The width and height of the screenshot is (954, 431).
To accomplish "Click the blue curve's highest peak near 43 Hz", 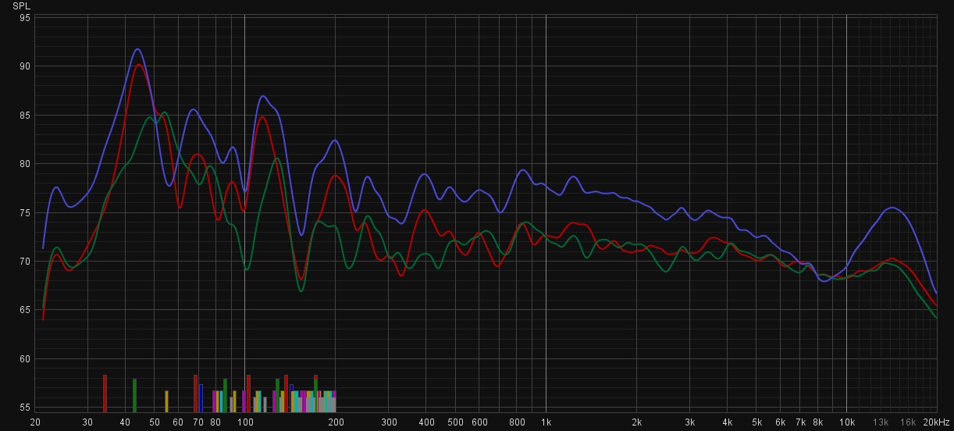I will pos(137,49).
